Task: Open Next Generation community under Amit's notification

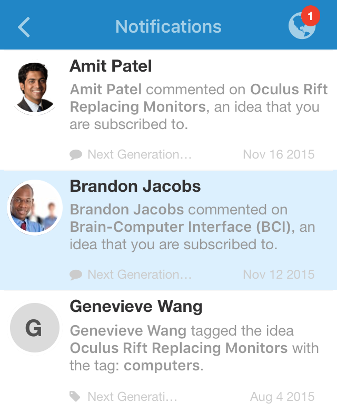Action: (x=140, y=154)
